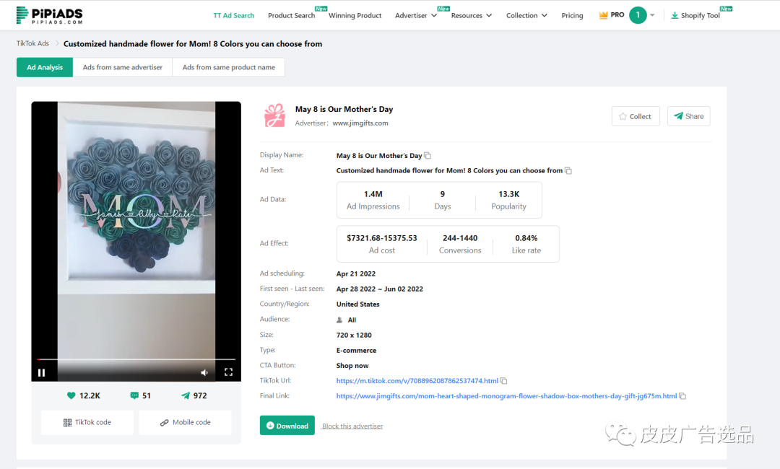Star this ad with the Collect button
The image size is (780, 469).
tap(635, 116)
